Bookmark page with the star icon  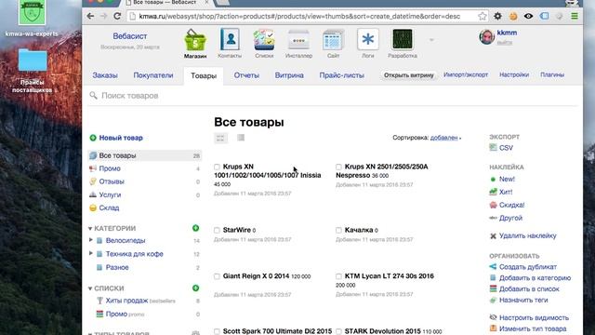(482, 16)
